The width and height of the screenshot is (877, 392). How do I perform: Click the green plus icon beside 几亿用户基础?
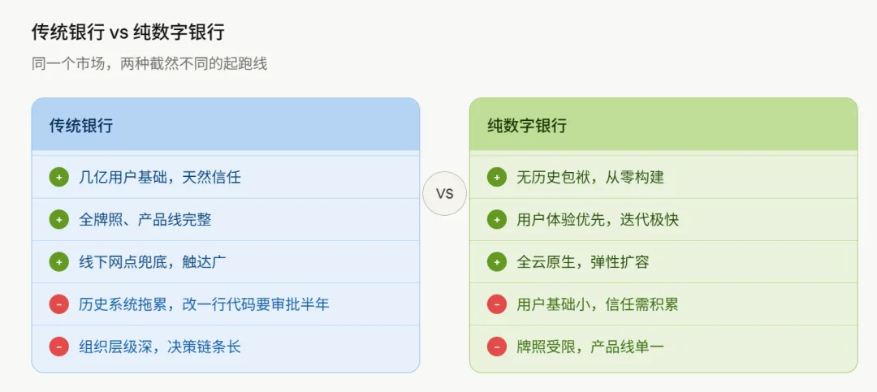point(58,177)
